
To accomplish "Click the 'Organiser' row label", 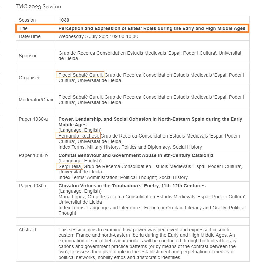I will (x=29, y=78).
